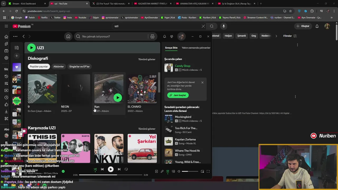Open Spotify notifications bell

pos(165,36)
